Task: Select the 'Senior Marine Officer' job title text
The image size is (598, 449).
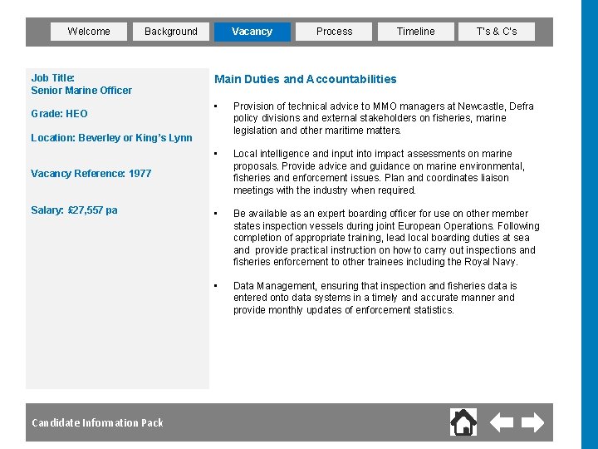Action: (x=81, y=91)
